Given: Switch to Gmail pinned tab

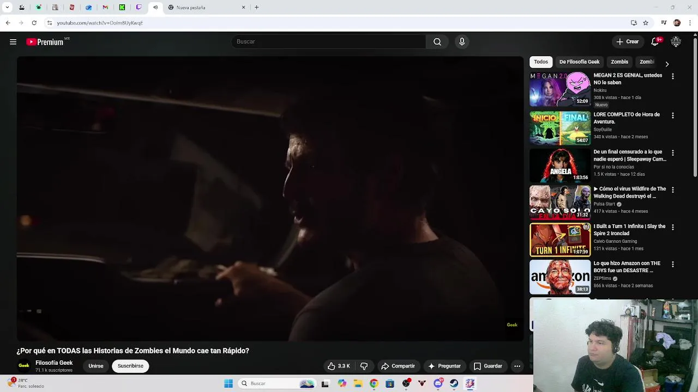Looking at the screenshot, I should pyautogui.click(x=105, y=8).
